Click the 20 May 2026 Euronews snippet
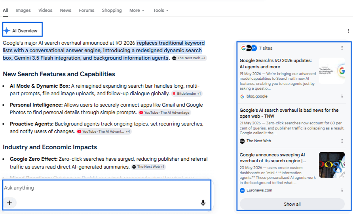This screenshot has width=353, height=214. [277, 175]
